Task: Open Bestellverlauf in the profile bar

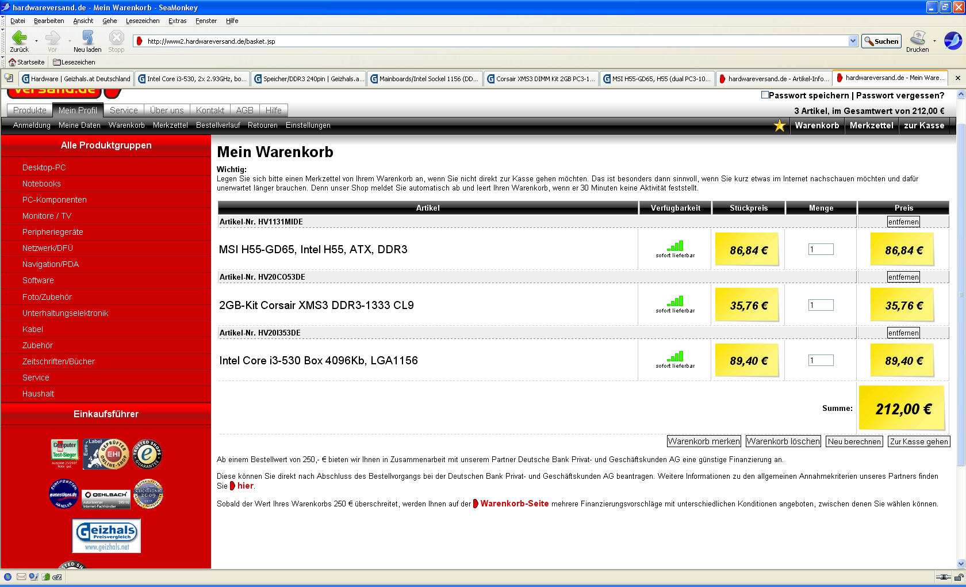Action: (218, 125)
